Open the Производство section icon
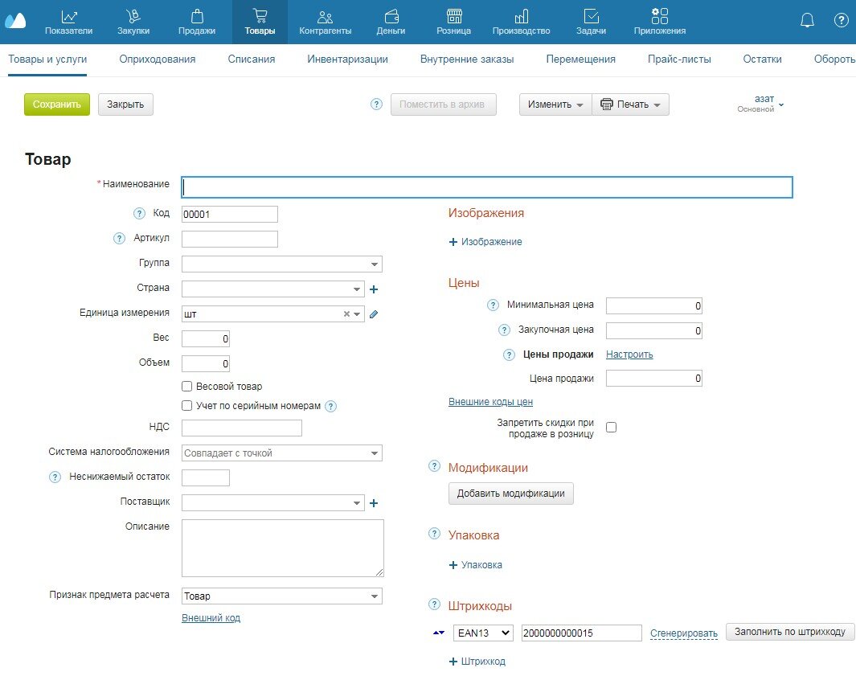856x676 pixels. click(522, 16)
